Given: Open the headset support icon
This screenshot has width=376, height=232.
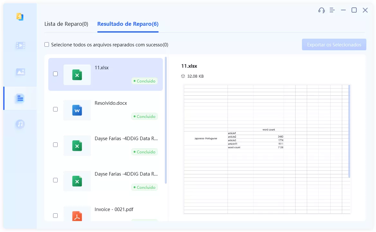Looking at the screenshot, I should tap(321, 10).
